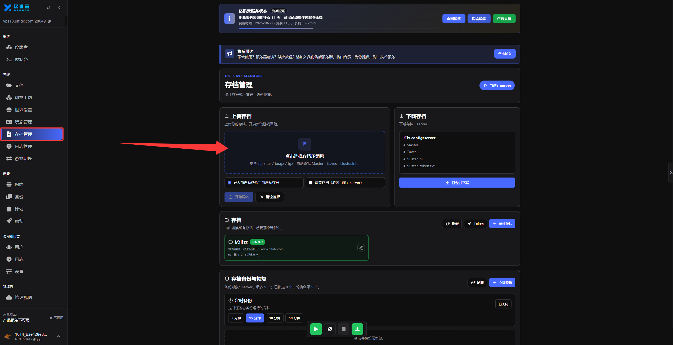Toggle 导入前自动备份当前启动存档 checkbox

coord(229,183)
